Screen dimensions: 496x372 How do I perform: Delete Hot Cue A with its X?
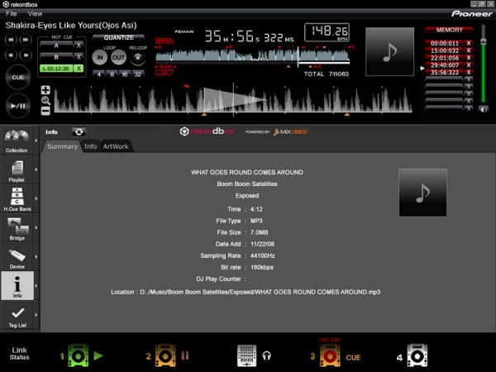coord(79,45)
